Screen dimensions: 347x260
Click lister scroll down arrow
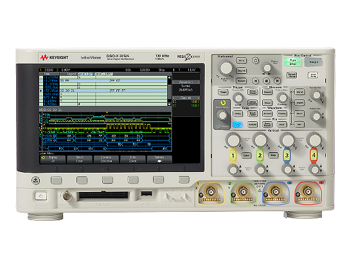tap(170, 104)
